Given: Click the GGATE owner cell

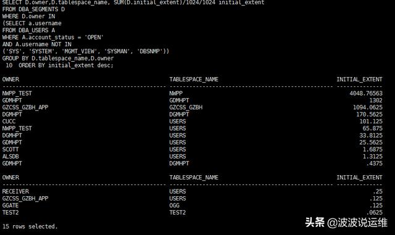Looking at the screenshot, I should tap(10, 206).
